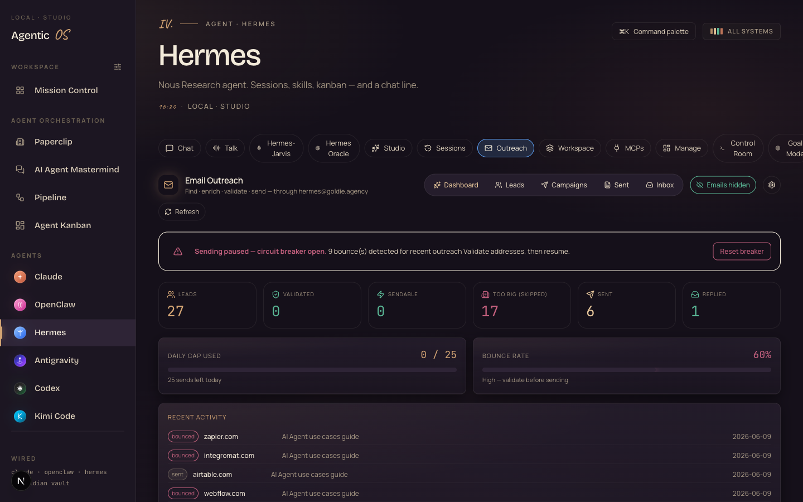Viewport: 803px width, 502px height.
Task: Show the Sent emails view
Action: tap(617, 185)
